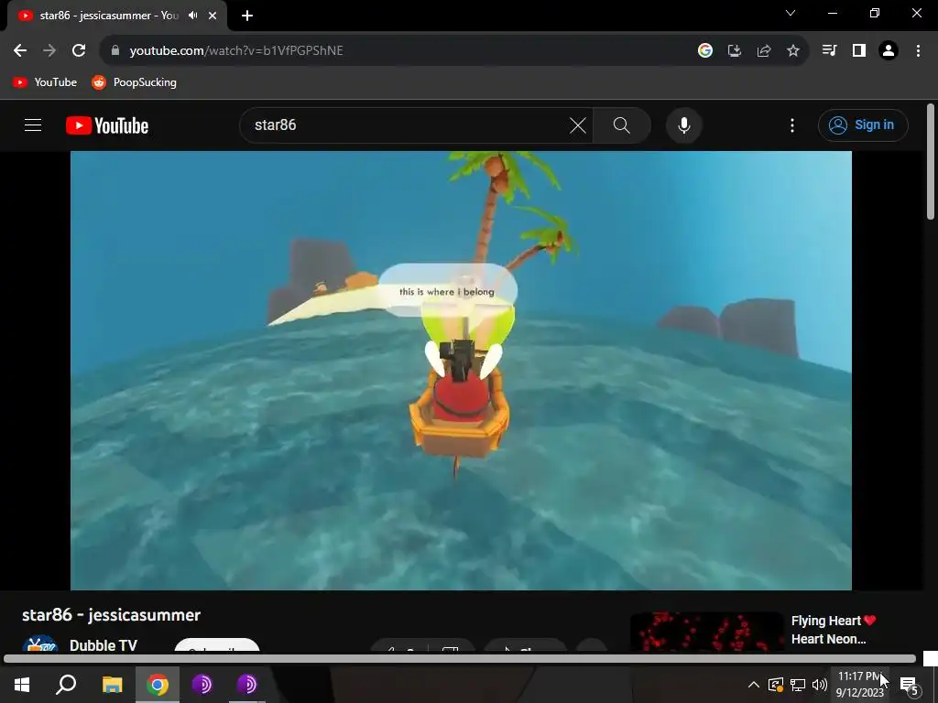Click the video player to pause
Screen dimensions: 938x703
coord(461,371)
